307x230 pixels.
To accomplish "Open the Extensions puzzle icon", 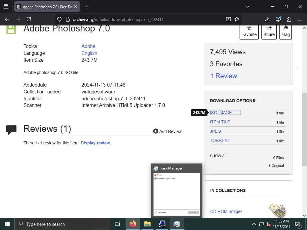I will click(289, 19).
